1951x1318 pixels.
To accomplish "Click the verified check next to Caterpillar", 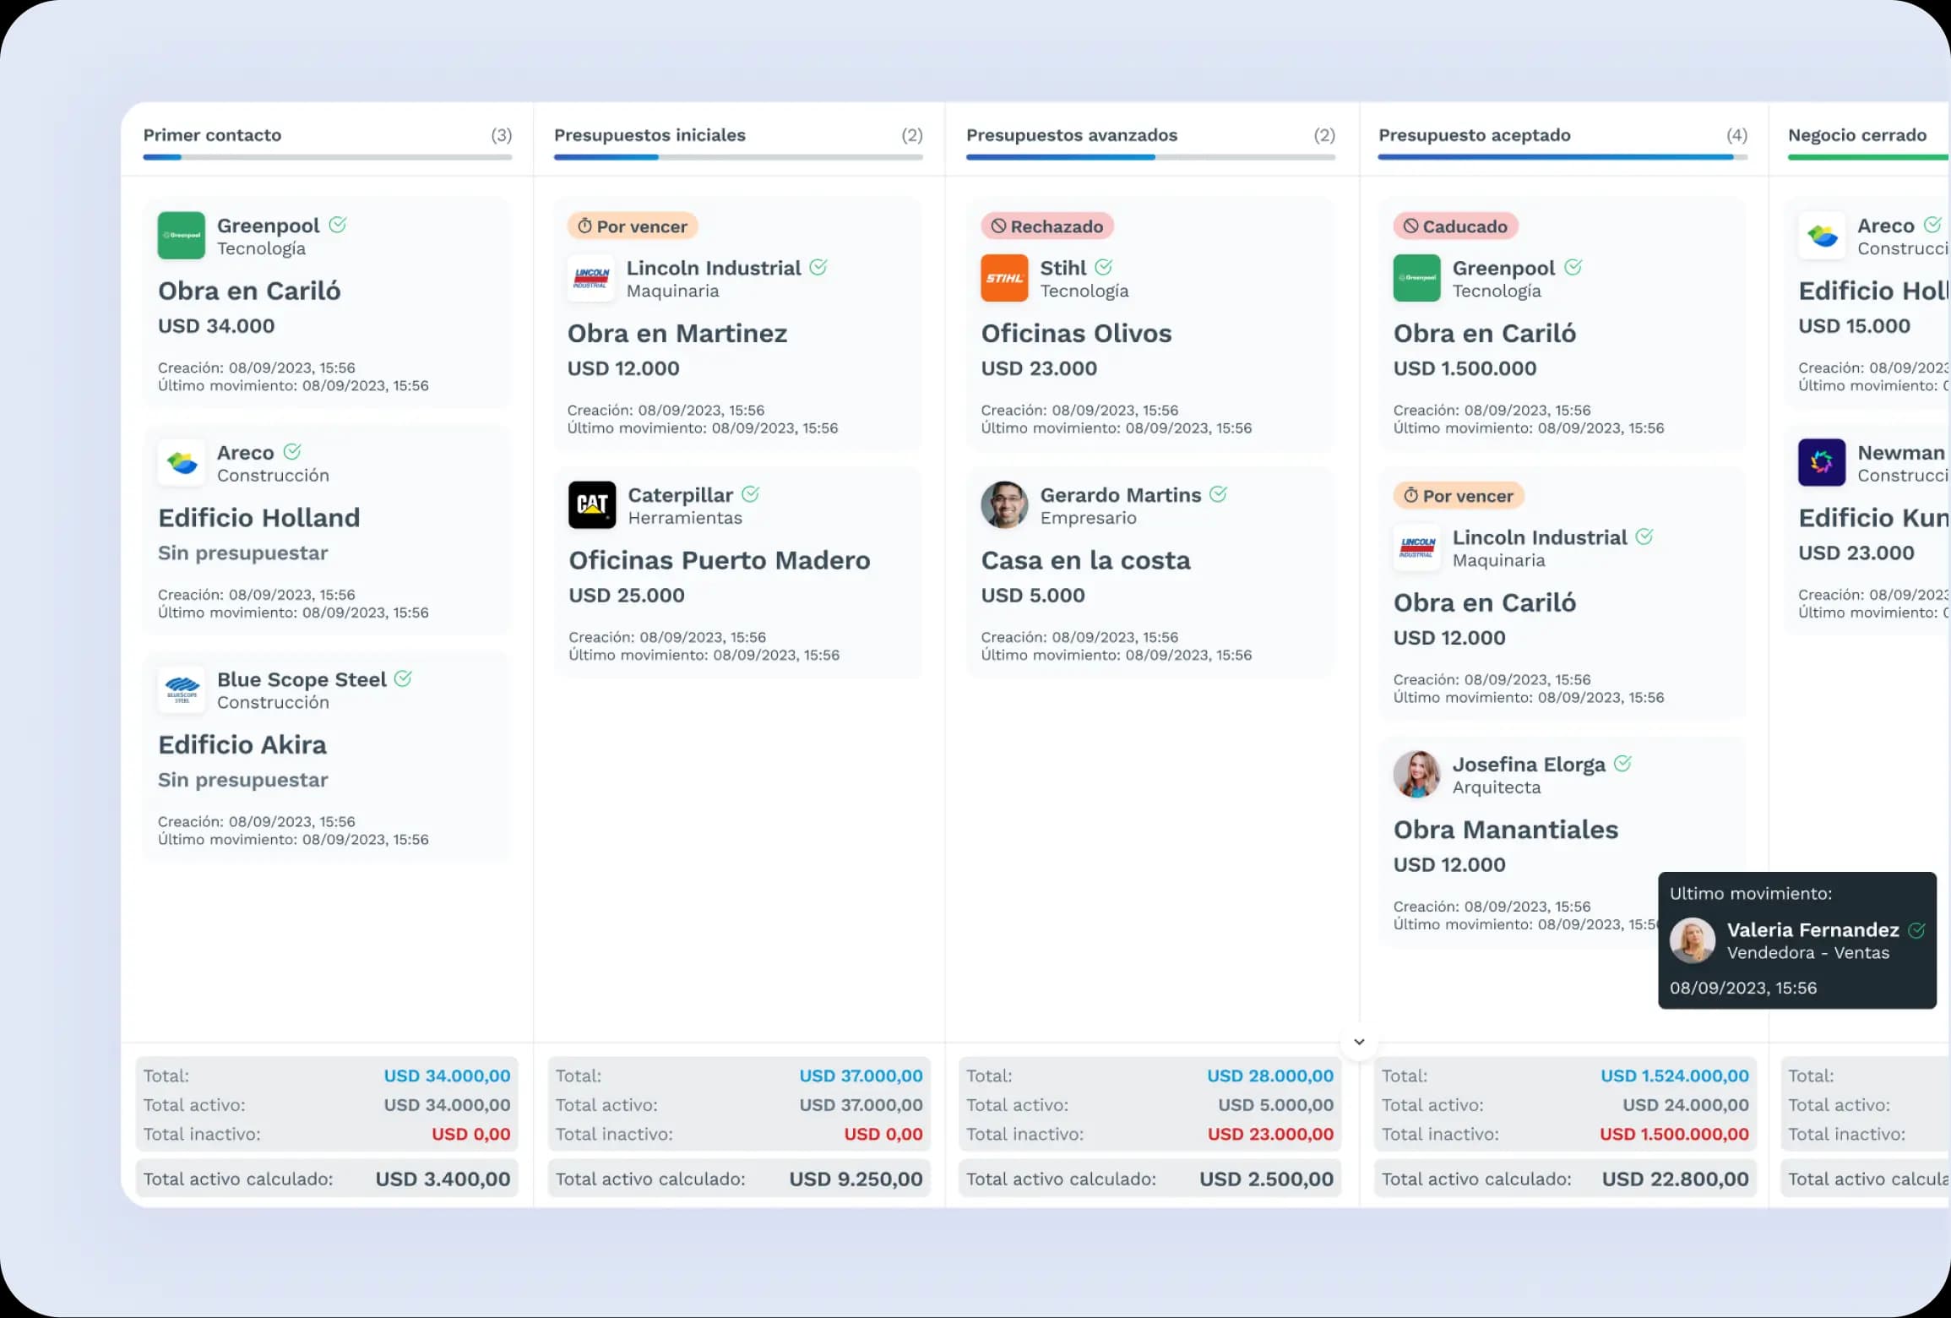I will tap(750, 494).
